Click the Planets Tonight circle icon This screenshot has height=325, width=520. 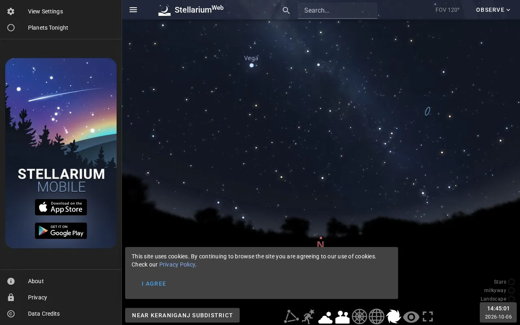tap(11, 28)
